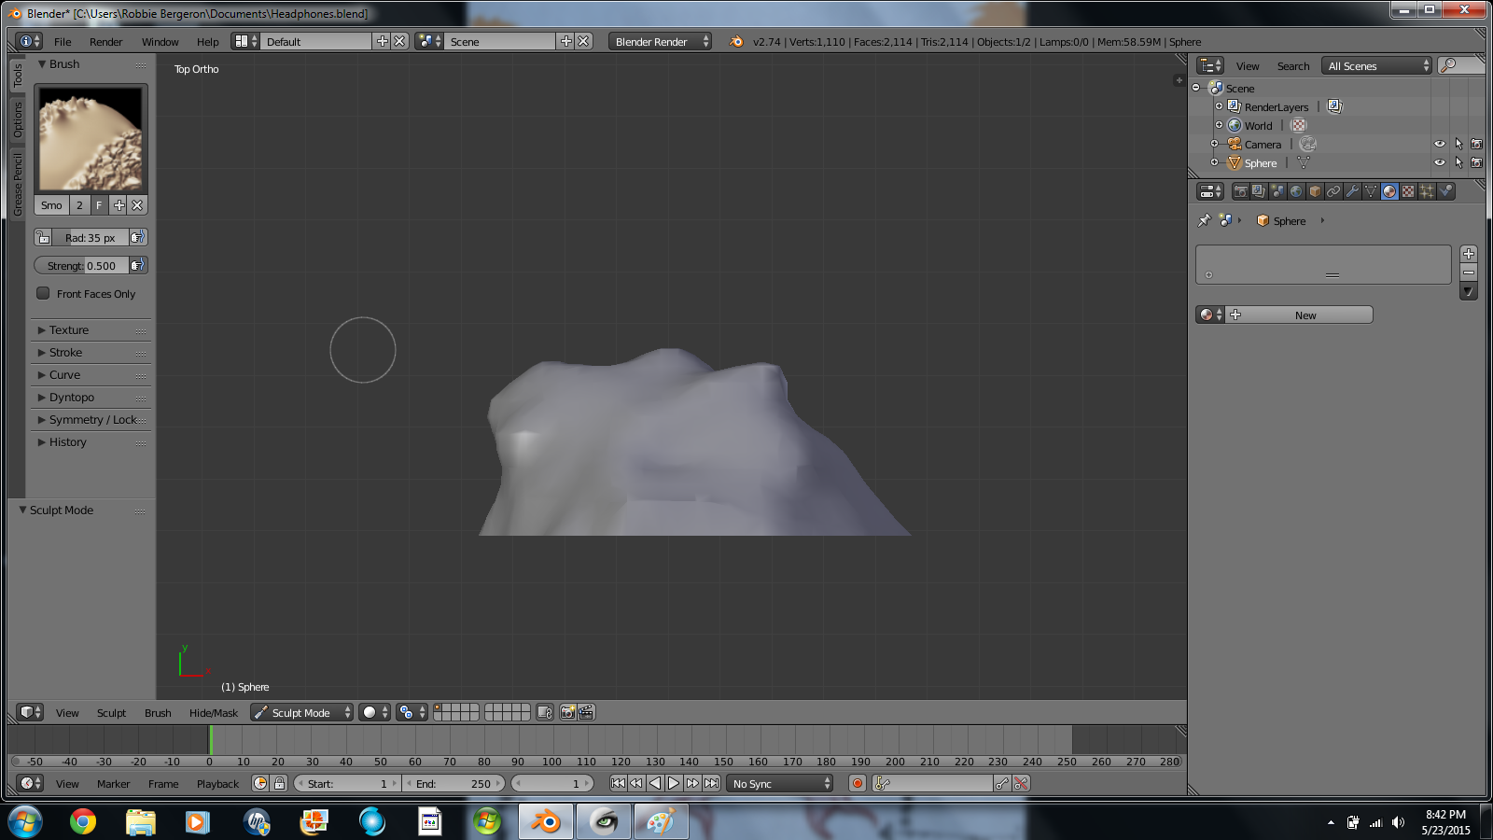Open the File menu
Screen dimensions: 1493x840
coord(63,42)
